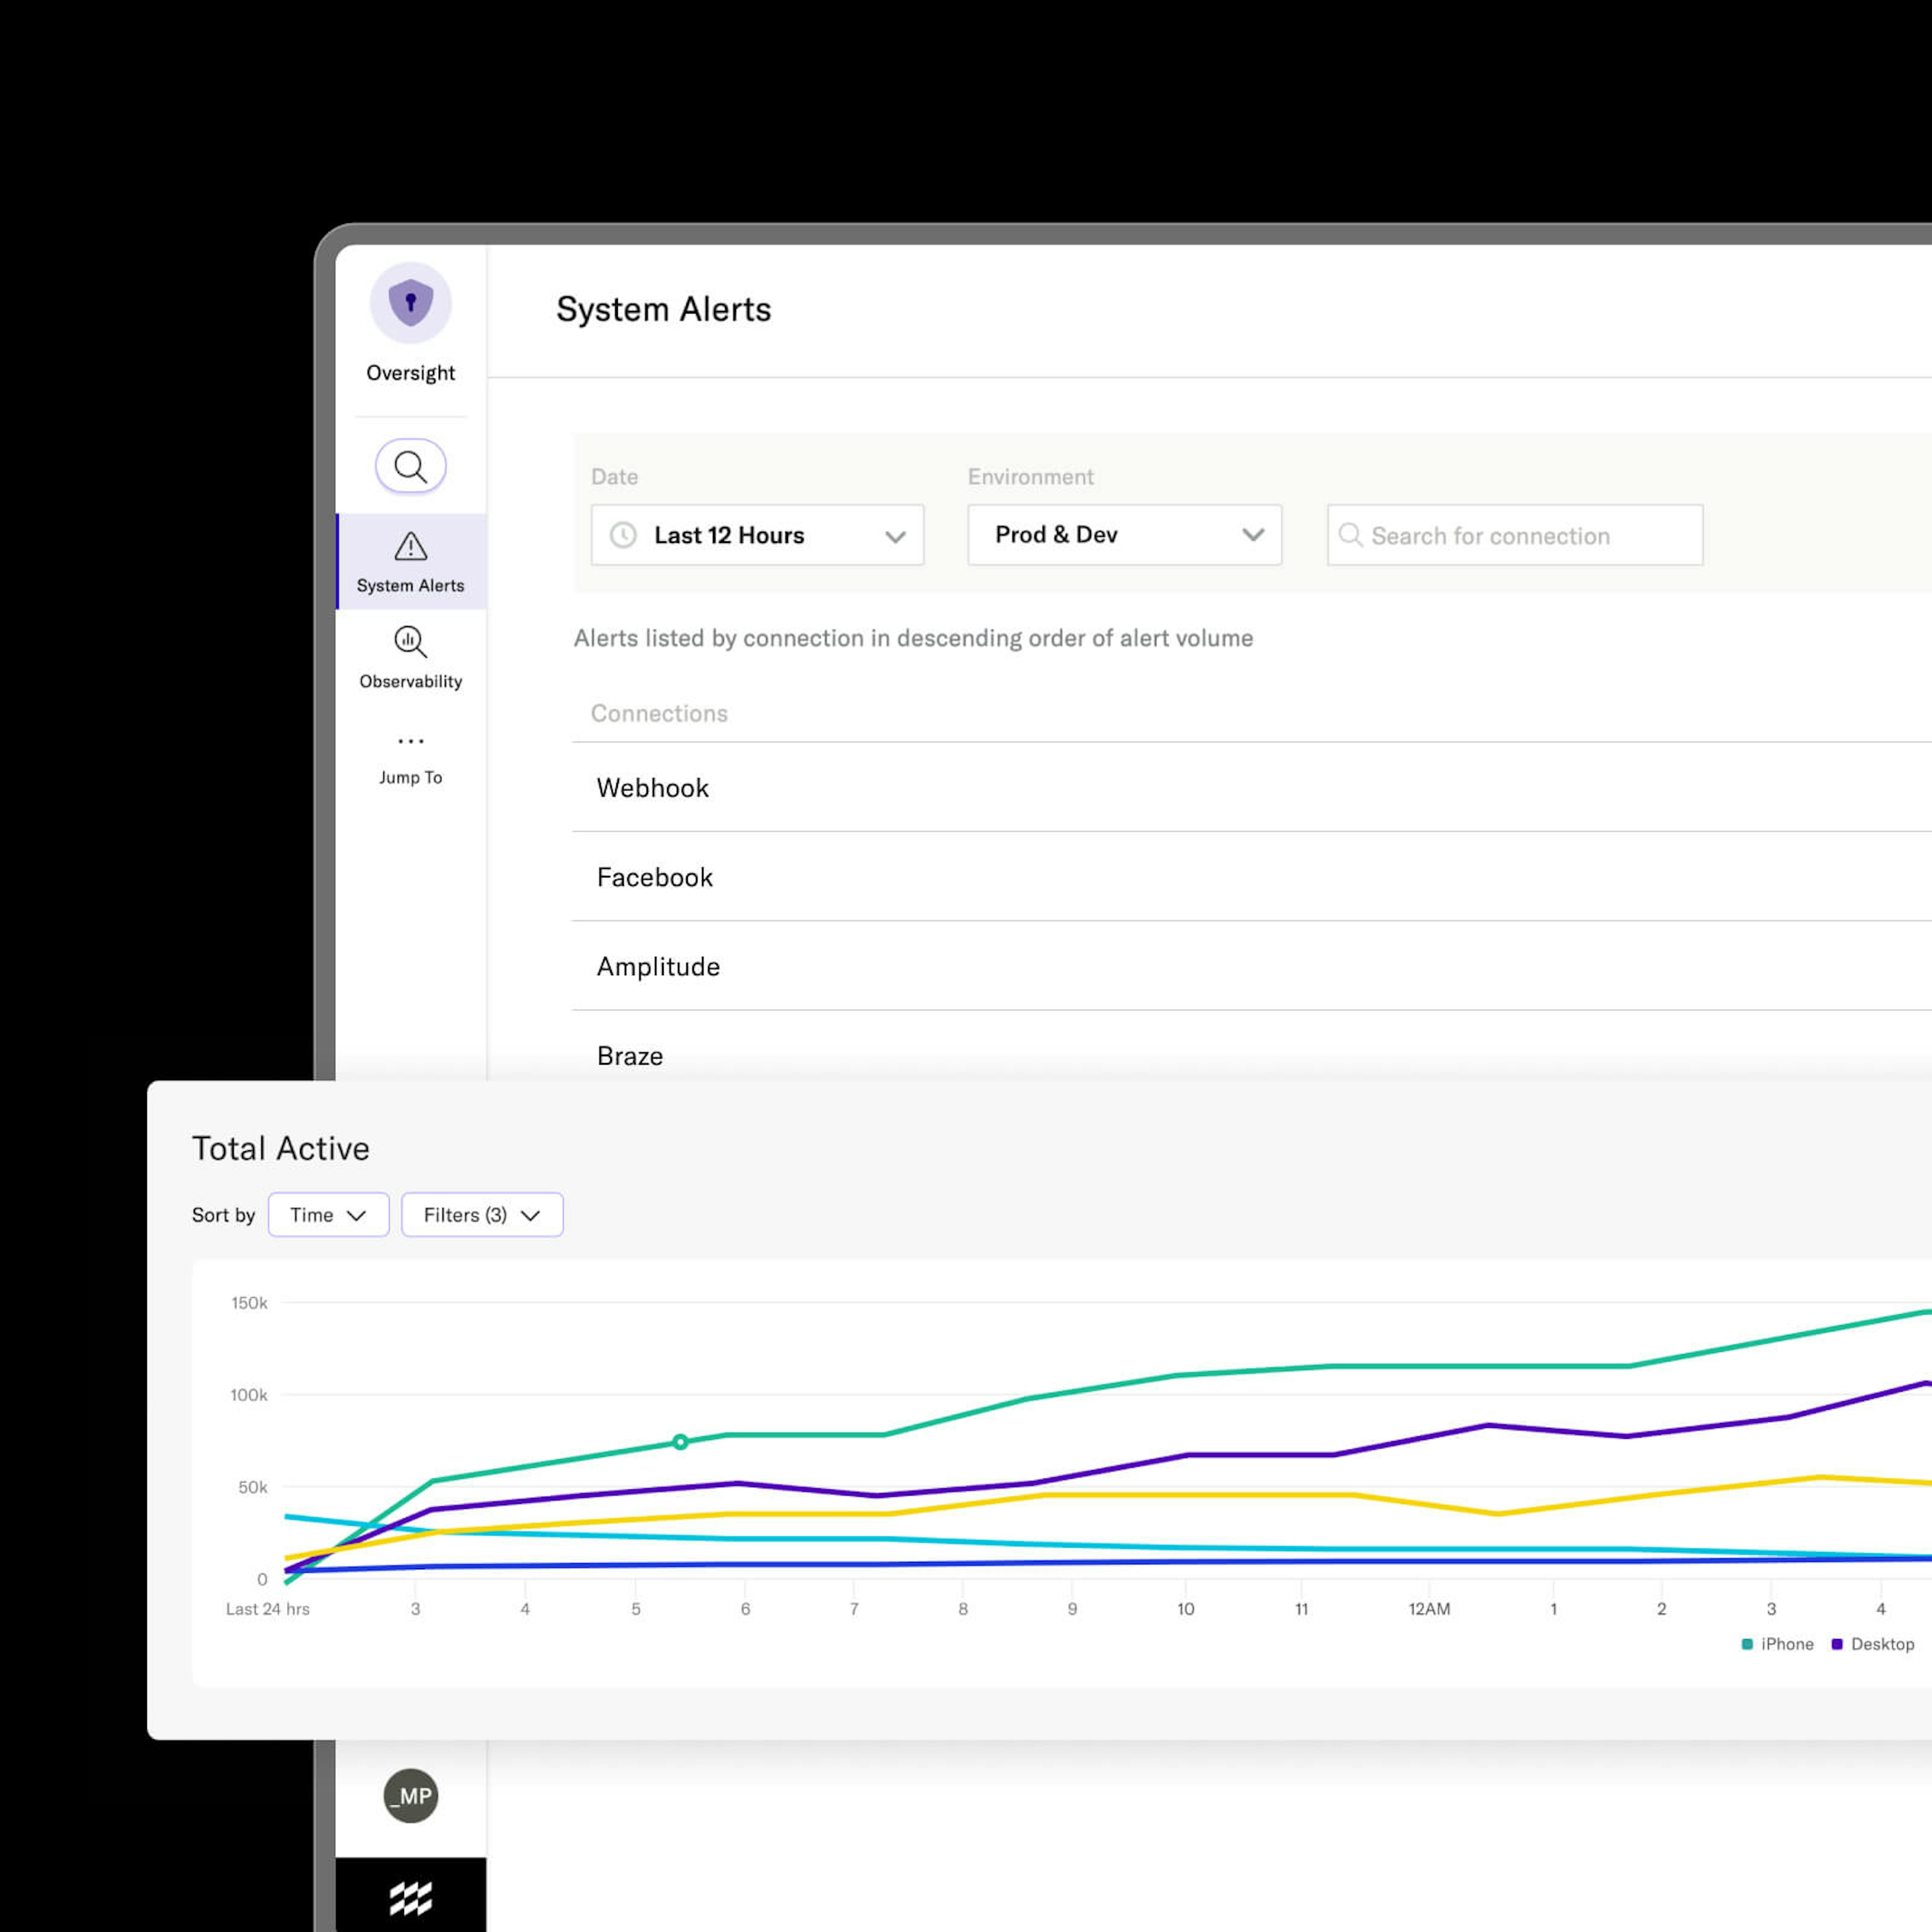Open the Oversight shield icon
This screenshot has width=1932, height=1932.
tap(410, 303)
